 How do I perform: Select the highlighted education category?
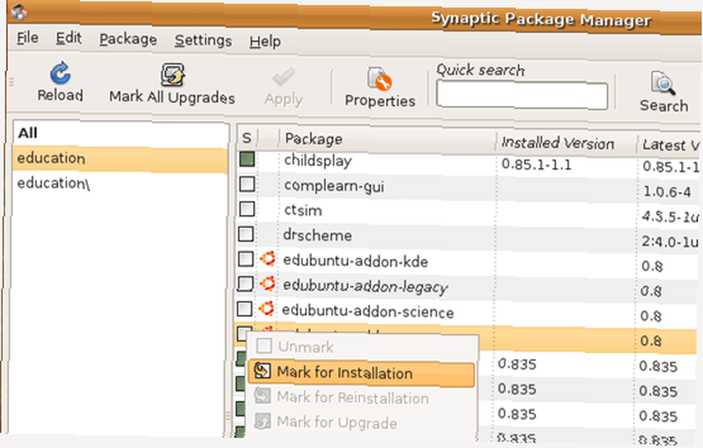(x=120, y=159)
